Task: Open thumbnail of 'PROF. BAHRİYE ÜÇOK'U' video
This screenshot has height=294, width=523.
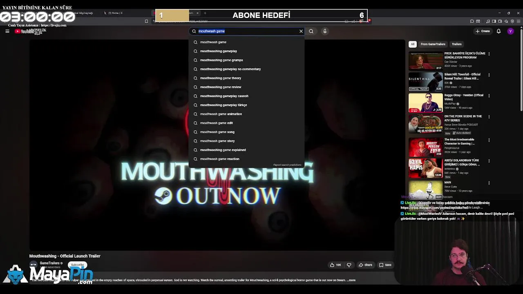Action: pyautogui.click(x=425, y=61)
